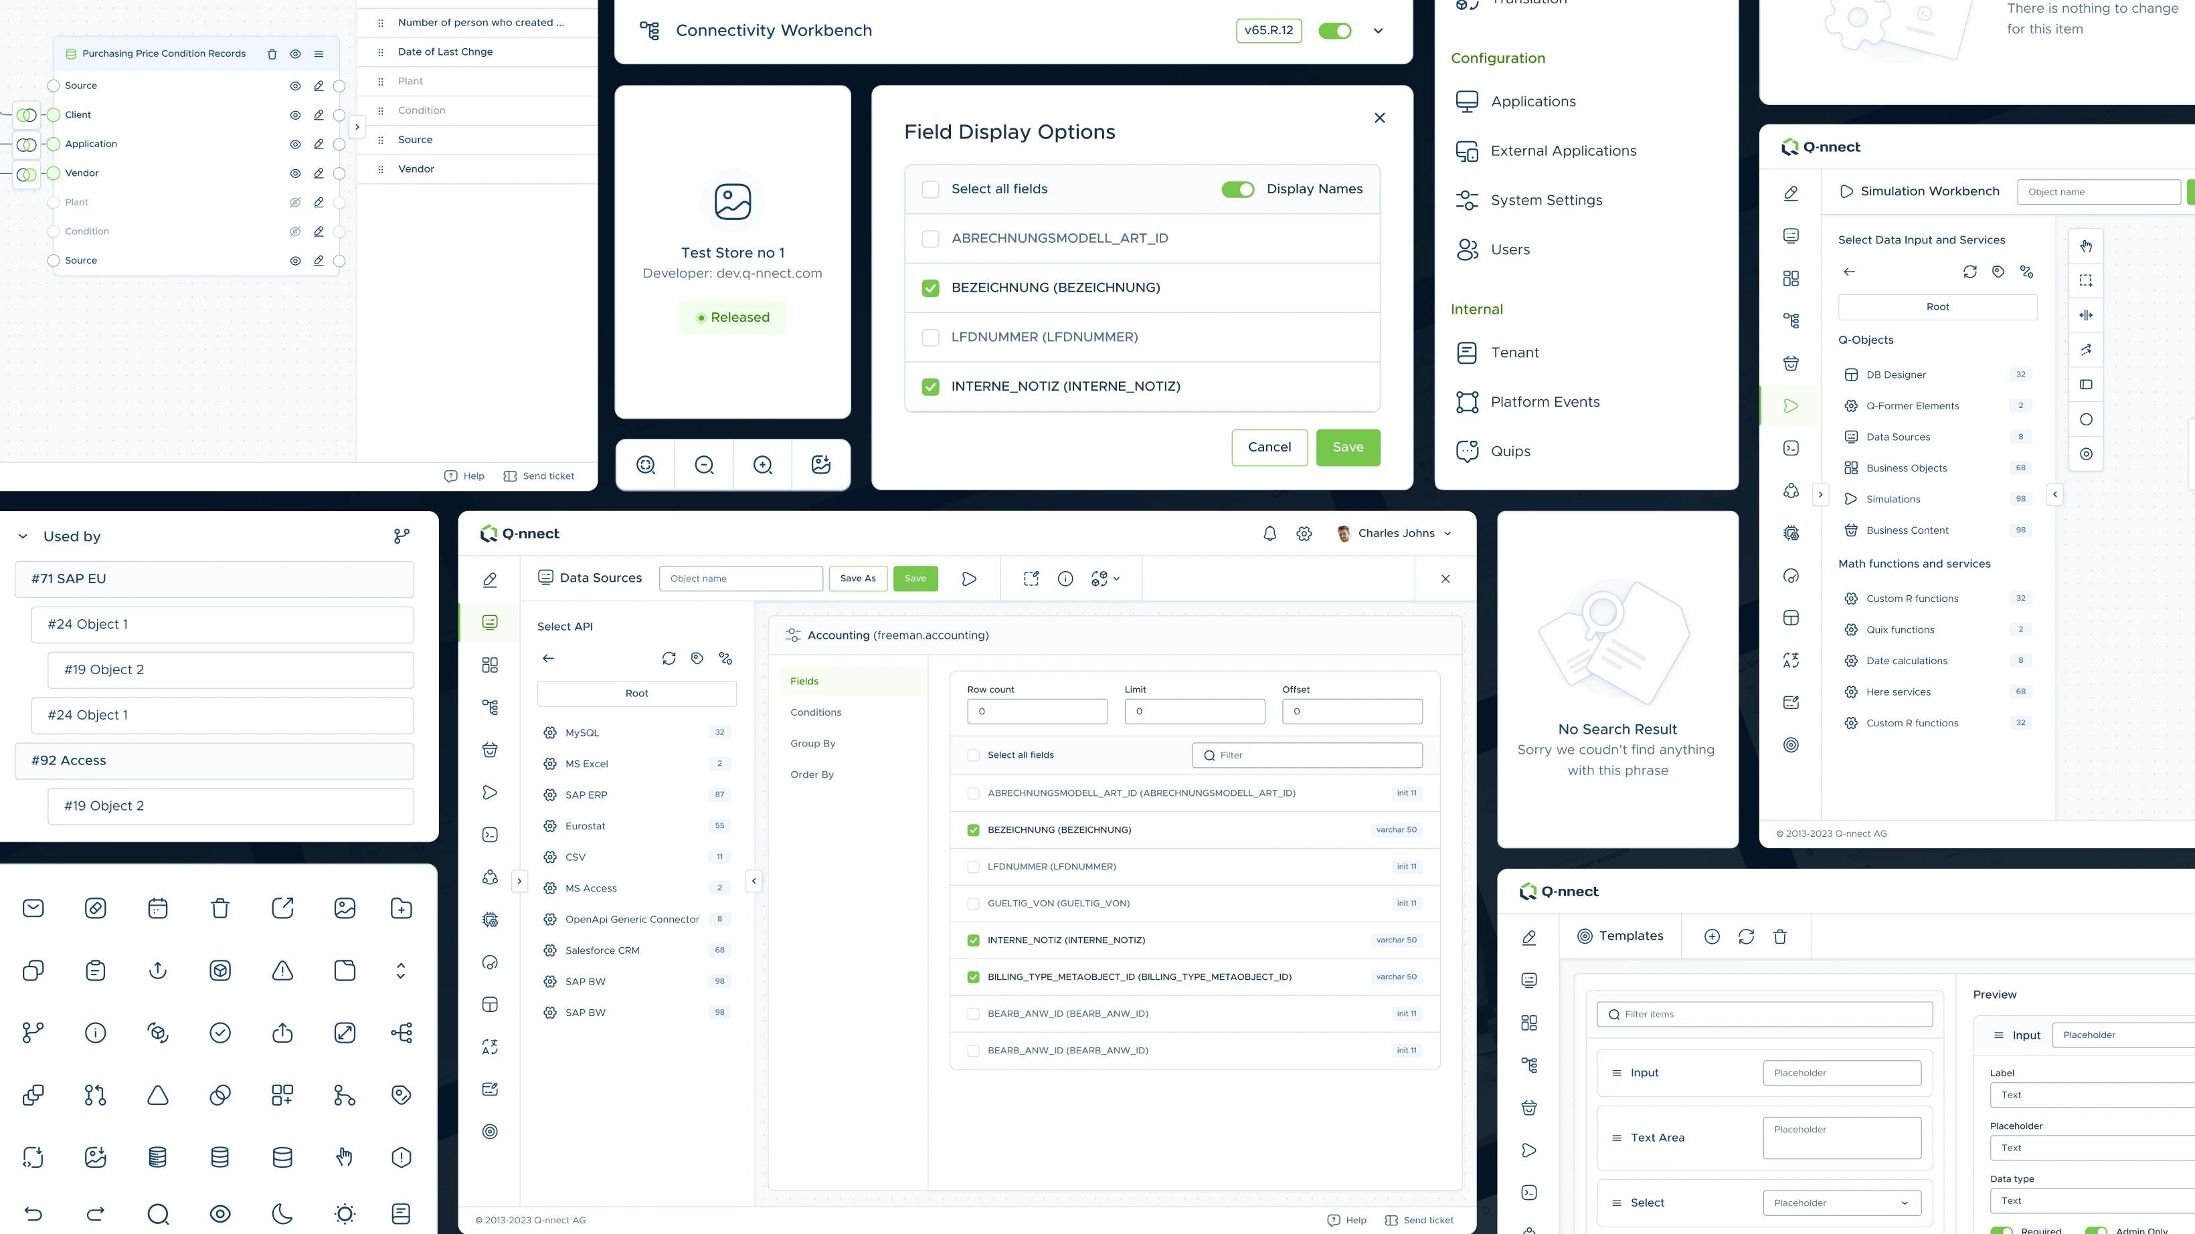
Task: Check LFDNUMMER in Field Display Options dialog
Action: coord(930,337)
